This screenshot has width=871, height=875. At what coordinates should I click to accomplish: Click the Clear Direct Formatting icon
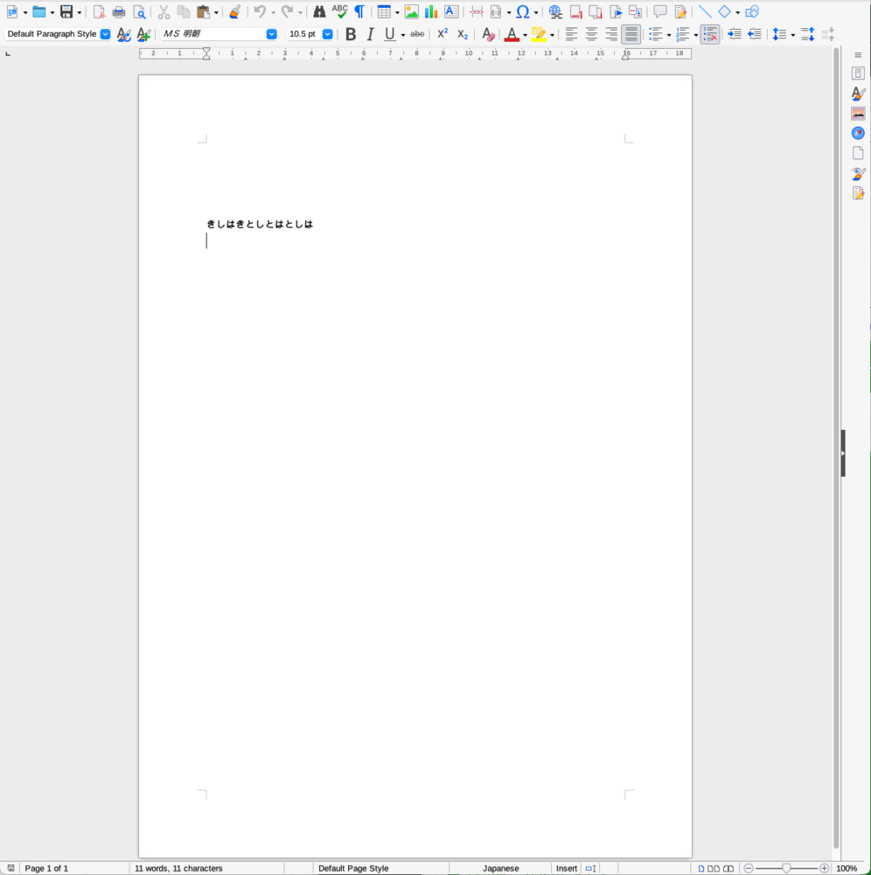pyautogui.click(x=489, y=34)
